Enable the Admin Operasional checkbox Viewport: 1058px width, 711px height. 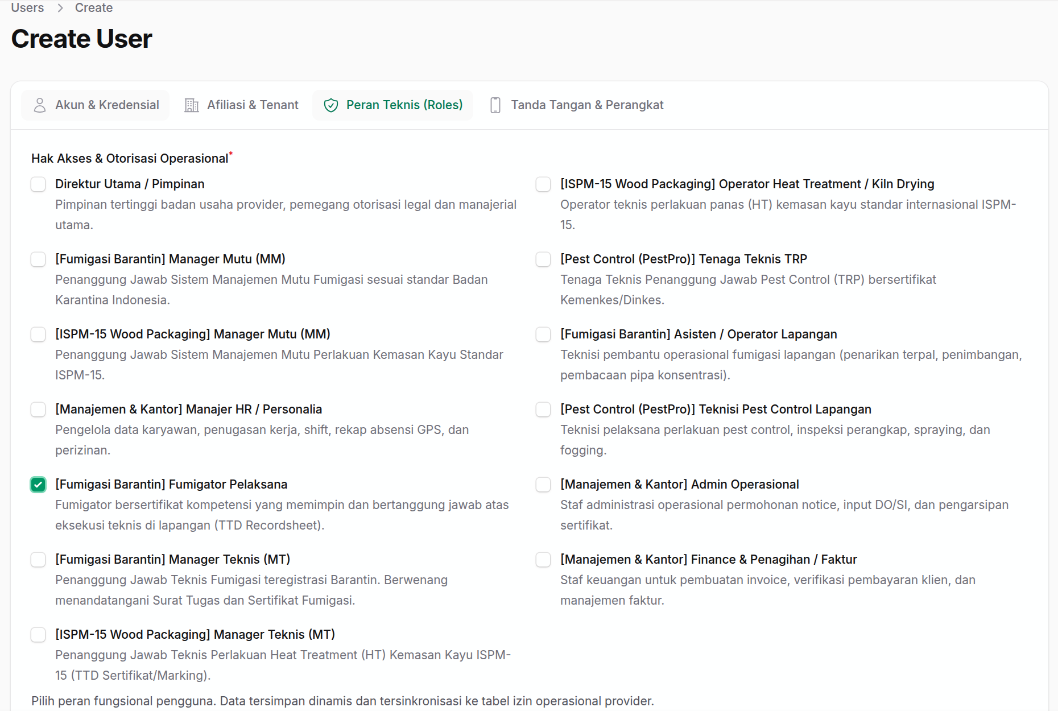(543, 485)
